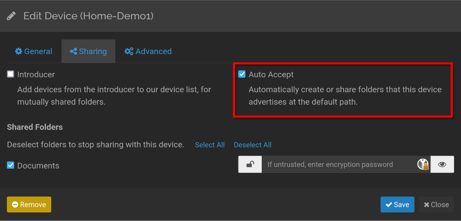461x221 pixels.
Task: Deselect the Documents folder checkbox
Action: click(x=11, y=165)
